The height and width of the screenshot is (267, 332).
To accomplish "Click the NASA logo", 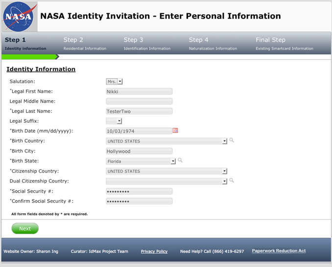I will 20,17.
